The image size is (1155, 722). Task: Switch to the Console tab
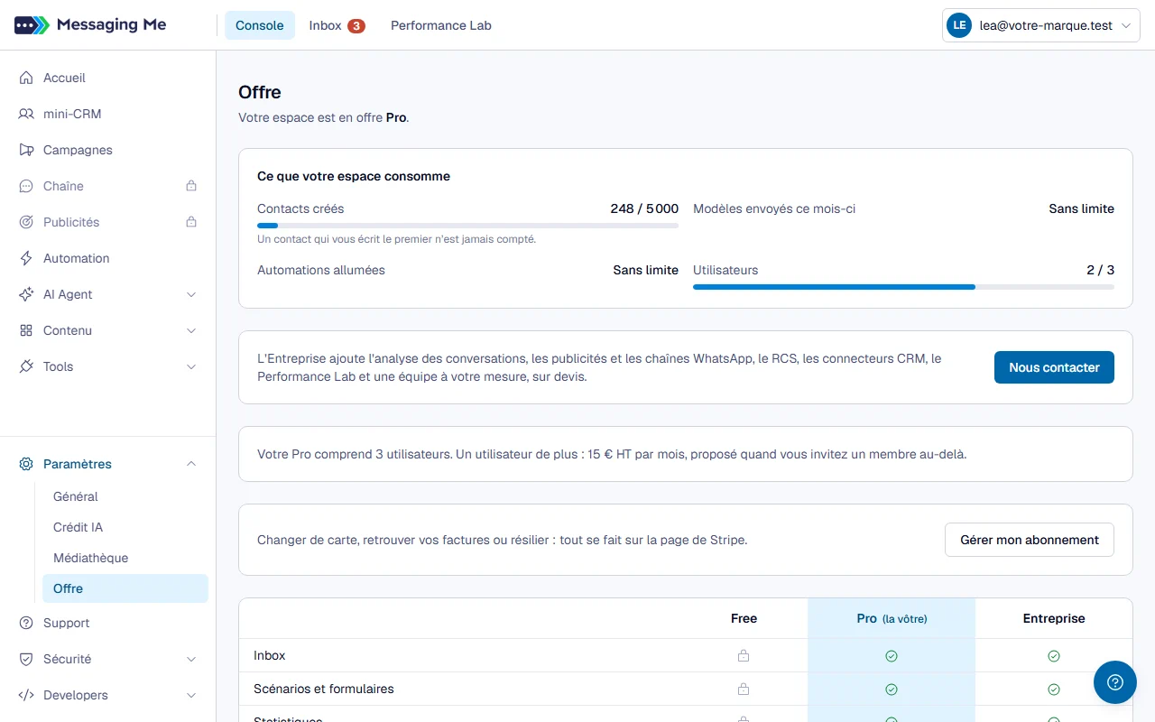(260, 25)
